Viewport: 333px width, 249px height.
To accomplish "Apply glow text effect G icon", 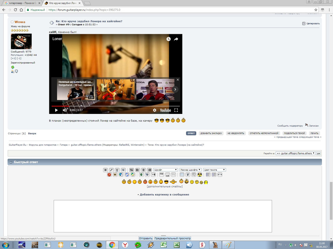I will click(141, 175).
